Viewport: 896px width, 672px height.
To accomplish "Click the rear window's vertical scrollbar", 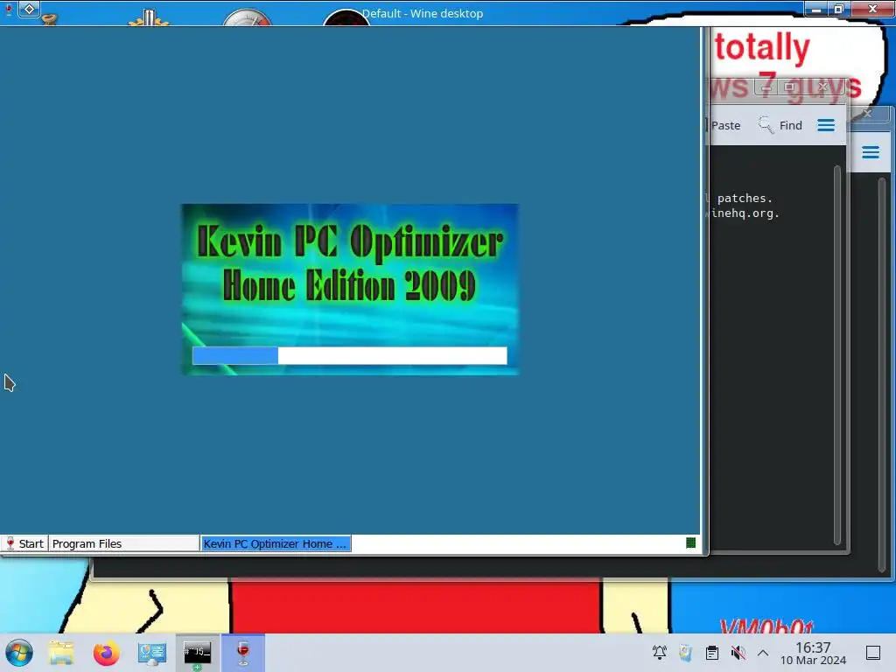I will pyautogui.click(x=882, y=374).
